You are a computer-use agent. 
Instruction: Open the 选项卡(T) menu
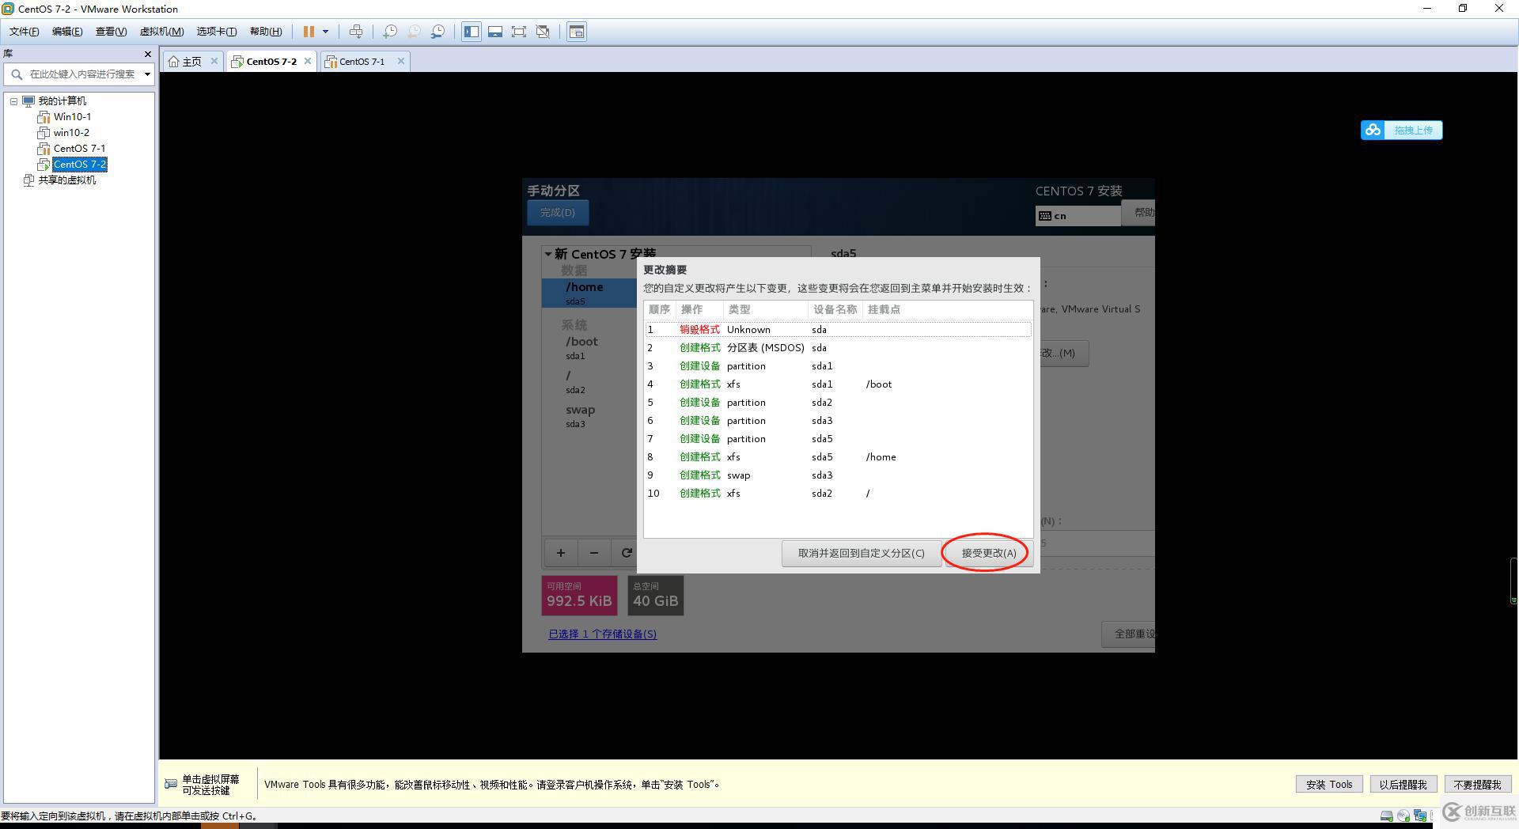[217, 32]
